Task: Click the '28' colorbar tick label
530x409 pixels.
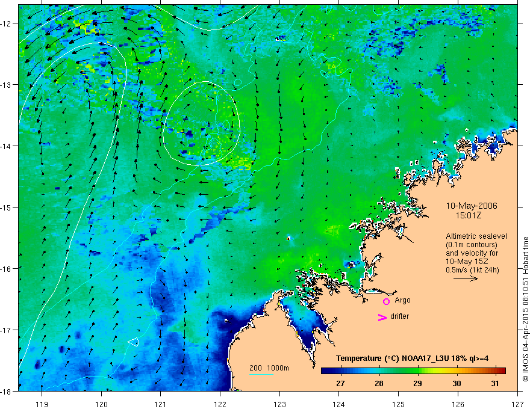Action: (x=379, y=383)
